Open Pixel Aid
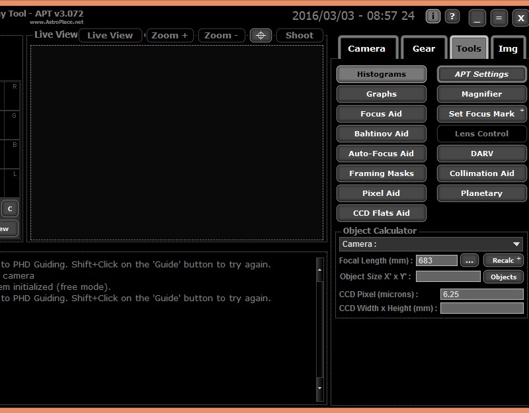The width and height of the screenshot is (529, 413). tap(382, 193)
